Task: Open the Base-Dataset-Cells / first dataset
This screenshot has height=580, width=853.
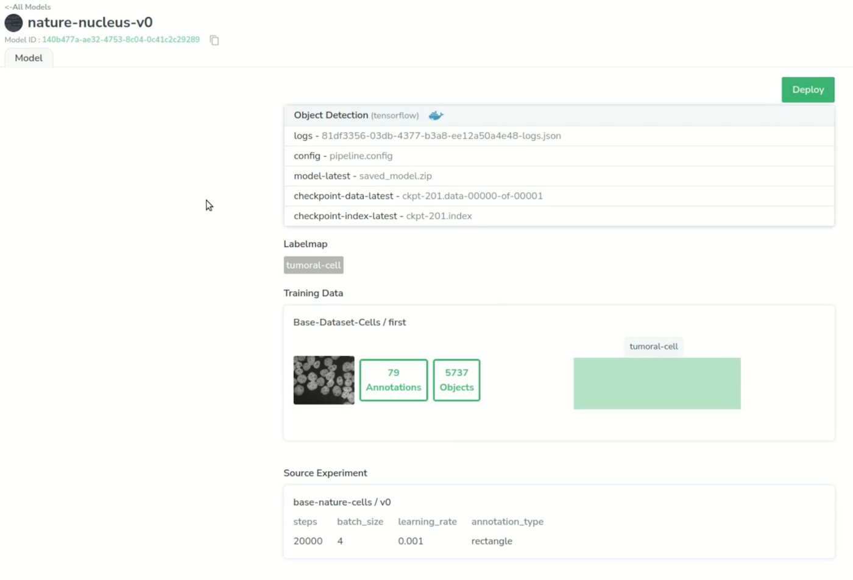Action: coord(350,322)
